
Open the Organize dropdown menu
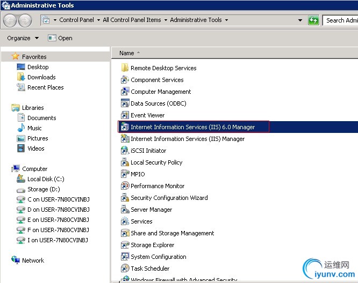[23, 38]
